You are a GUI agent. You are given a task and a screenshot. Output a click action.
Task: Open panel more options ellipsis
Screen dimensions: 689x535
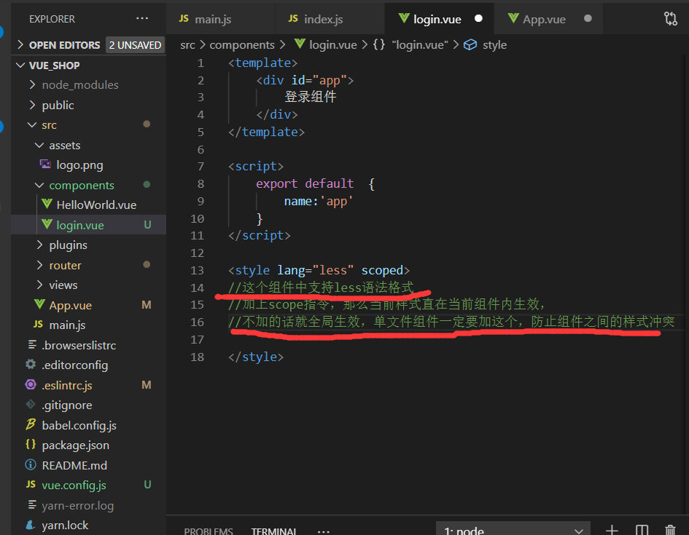(x=324, y=531)
